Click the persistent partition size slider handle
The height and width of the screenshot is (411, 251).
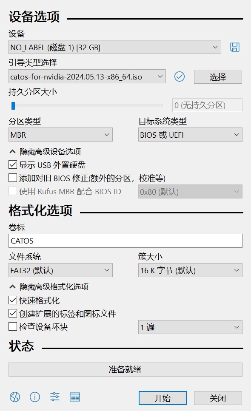point(13,106)
